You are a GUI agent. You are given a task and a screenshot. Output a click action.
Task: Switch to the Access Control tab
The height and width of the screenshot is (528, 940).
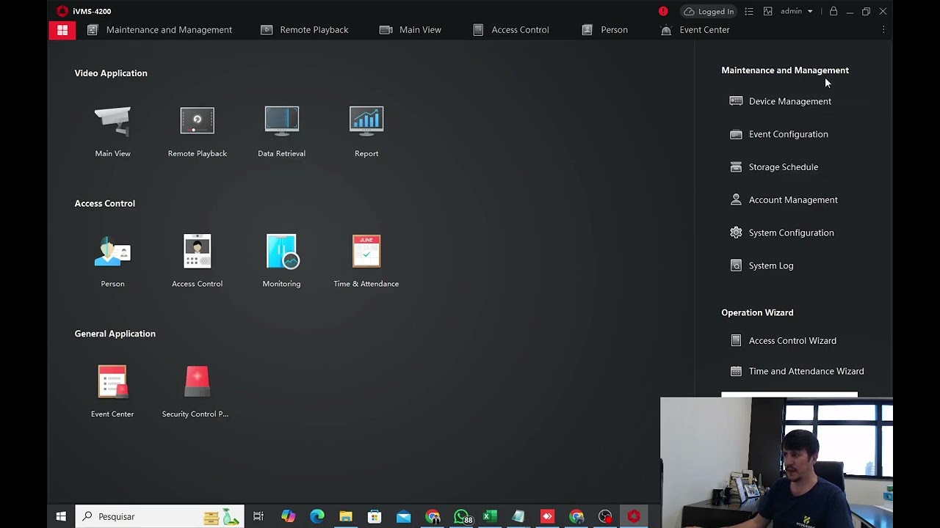(511, 30)
